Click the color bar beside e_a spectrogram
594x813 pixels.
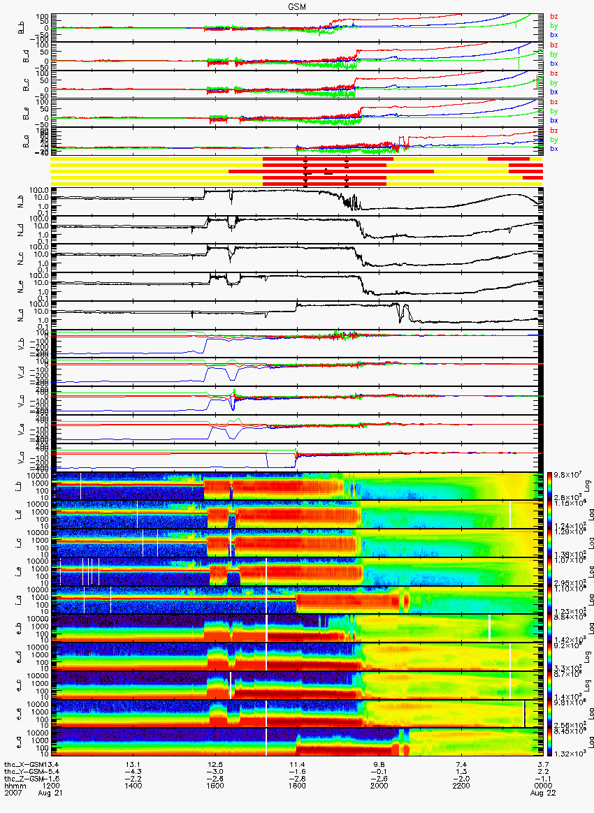tap(549, 742)
